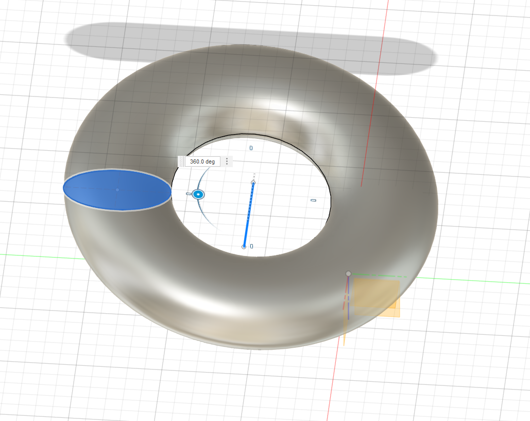Screen dimensions: 530x421
Task: Click the 360.0 deg angle input field
Action: click(202, 161)
